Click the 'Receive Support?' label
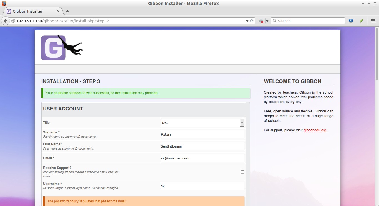379x206 pixels. (x=57, y=168)
